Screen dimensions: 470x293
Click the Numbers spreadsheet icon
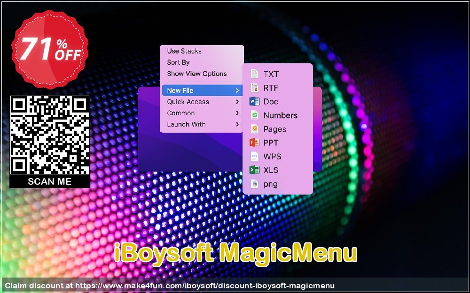[x=254, y=115]
